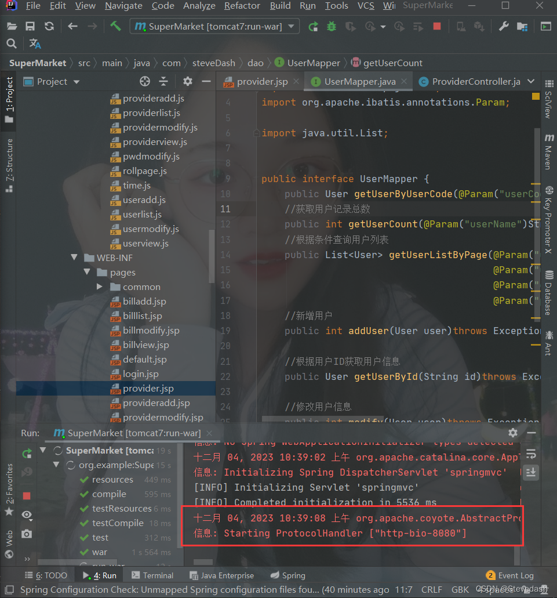Viewport: 557px width, 598px height.
Task: Toggle the Structure side tool button
Action: click(9, 165)
